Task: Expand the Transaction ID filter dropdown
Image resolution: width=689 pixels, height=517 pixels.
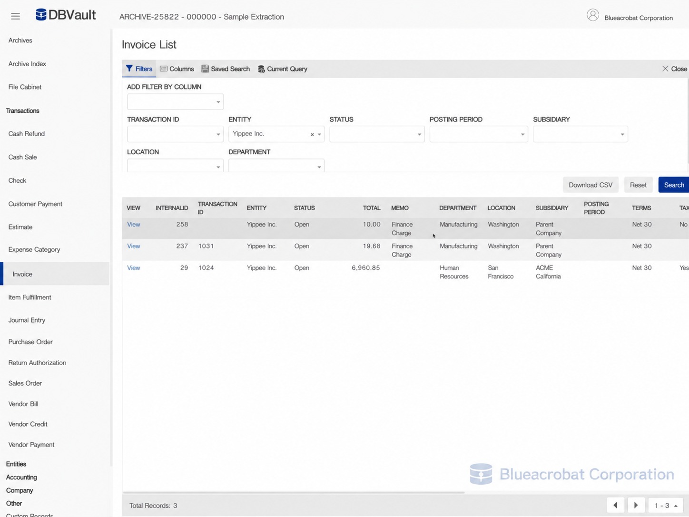Action: [x=175, y=134]
